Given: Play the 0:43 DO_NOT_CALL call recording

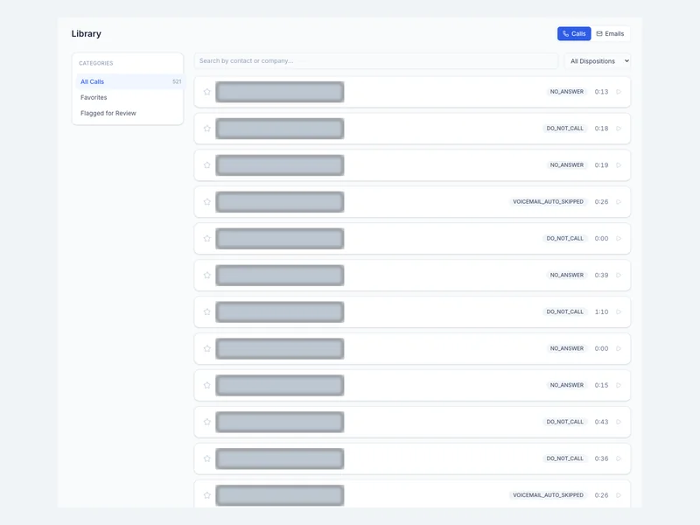Looking at the screenshot, I should coord(619,422).
